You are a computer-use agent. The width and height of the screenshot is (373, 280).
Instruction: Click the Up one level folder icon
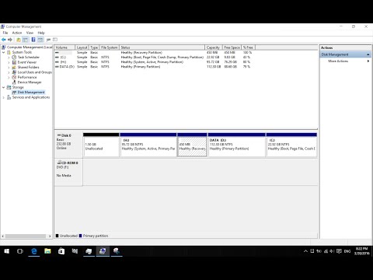pos(19,40)
